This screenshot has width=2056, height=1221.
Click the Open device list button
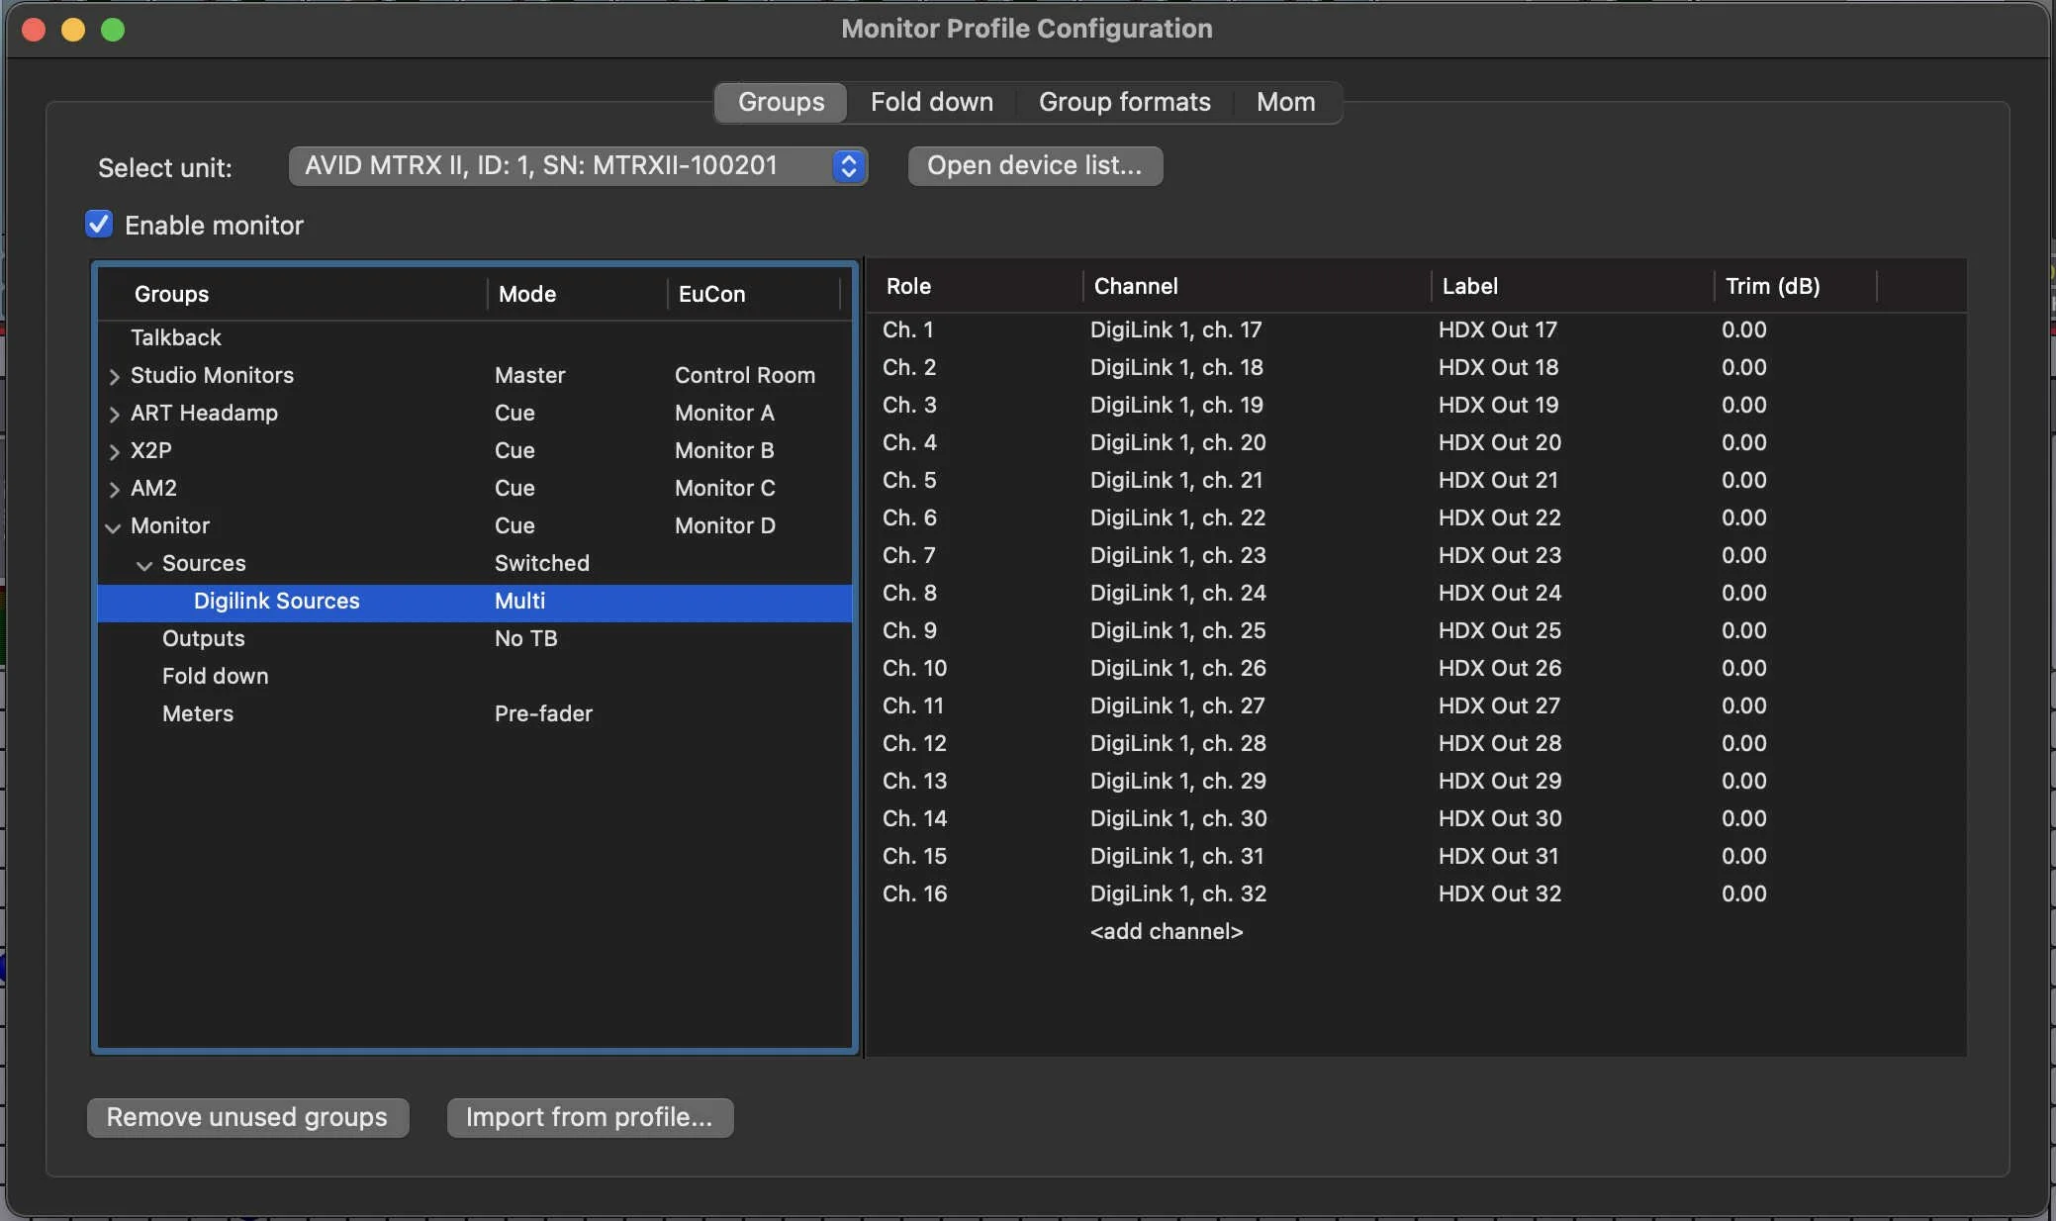click(1034, 165)
